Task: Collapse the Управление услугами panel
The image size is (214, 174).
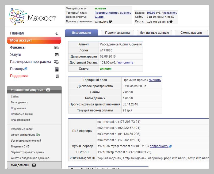Action: pyautogui.click(x=48, y=90)
